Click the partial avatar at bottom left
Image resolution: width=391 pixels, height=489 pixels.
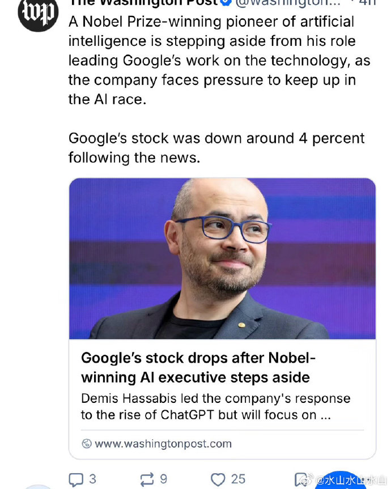click(38, 487)
